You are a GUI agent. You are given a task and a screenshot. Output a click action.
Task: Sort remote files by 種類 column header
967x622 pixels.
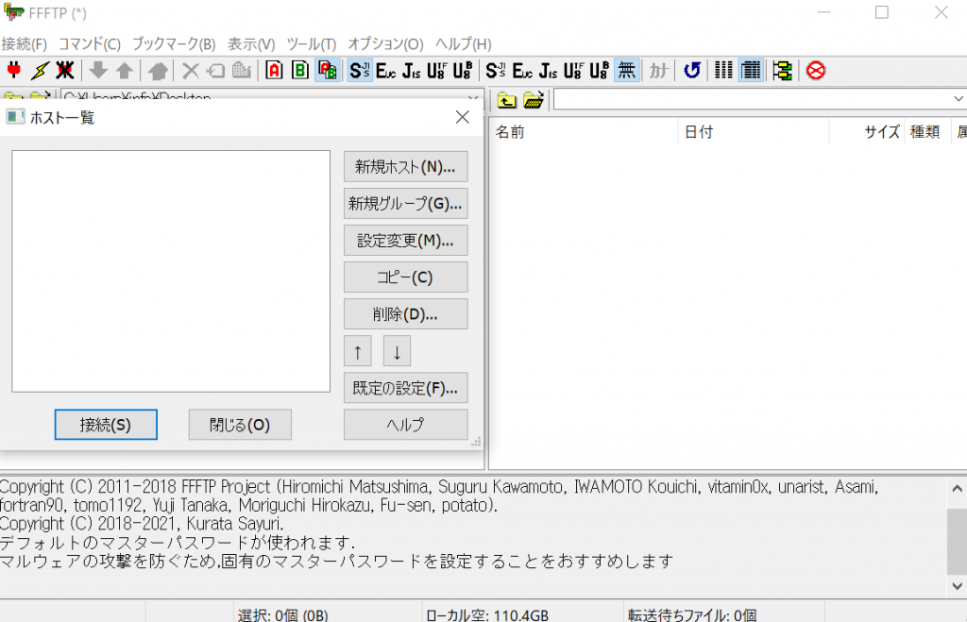[x=927, y=132]
